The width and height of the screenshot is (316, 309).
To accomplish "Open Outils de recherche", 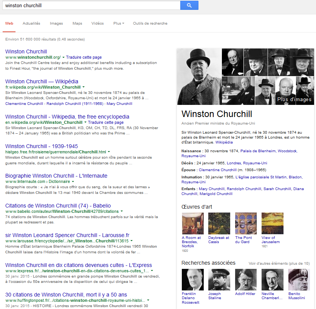I will click(150, 23).
